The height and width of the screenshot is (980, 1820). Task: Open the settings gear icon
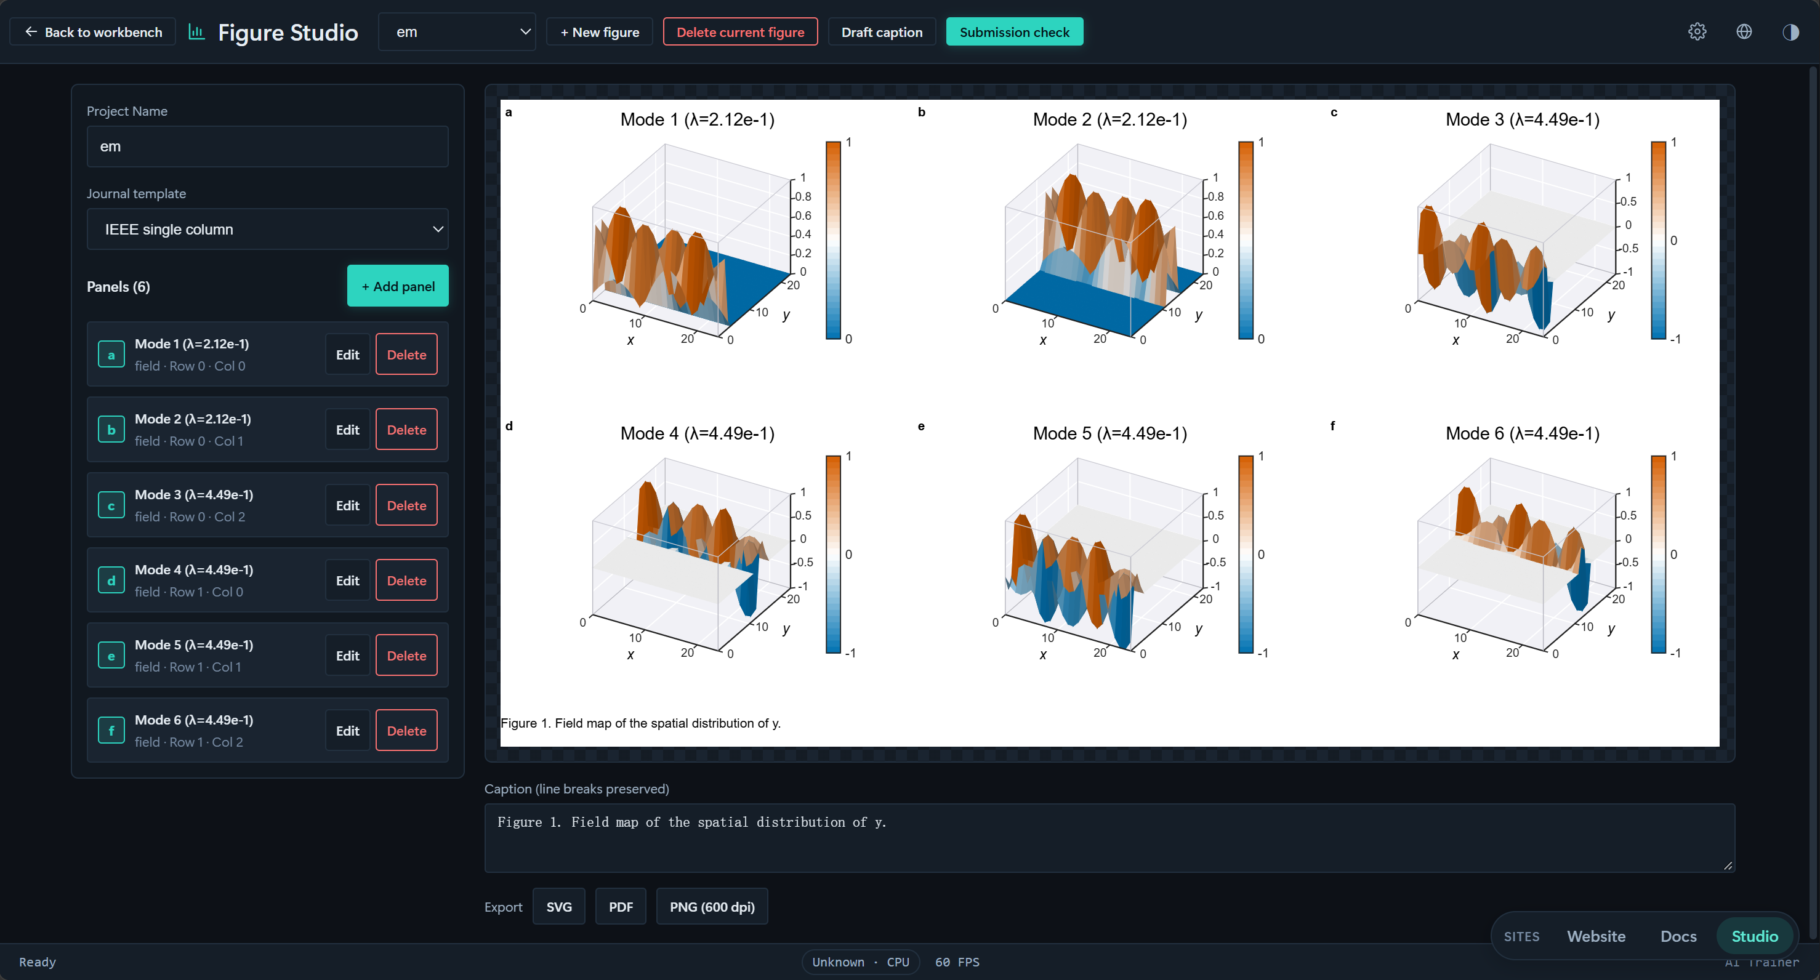point(1697,32)
